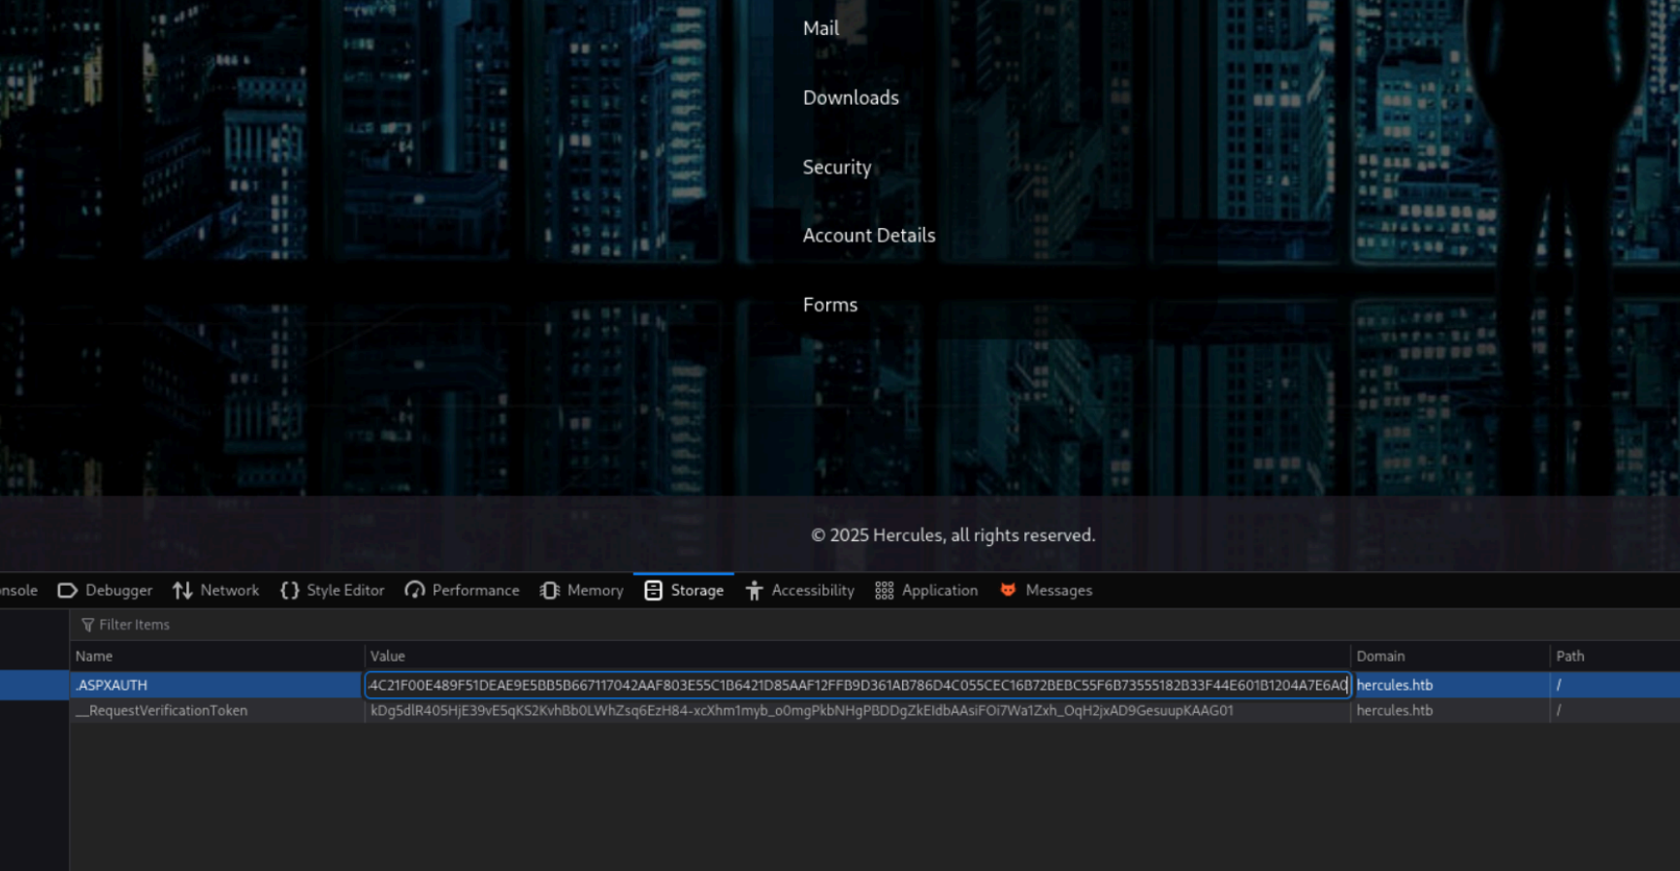Sort cookies by the Domain column header
1680x871 pixels.
click(1450, 656)
